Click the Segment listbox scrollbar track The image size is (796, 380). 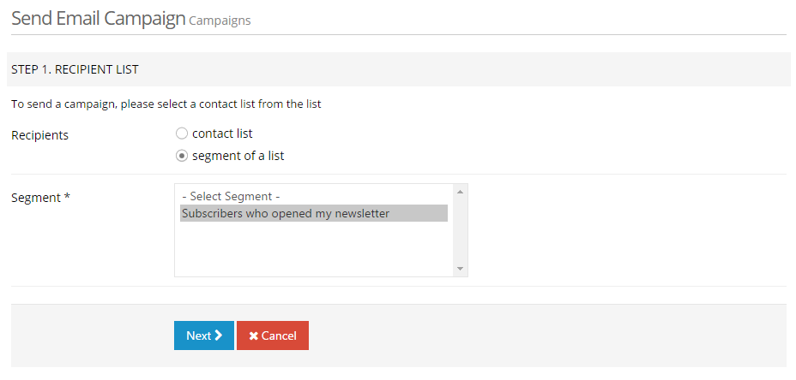click(x=461, y=231)
